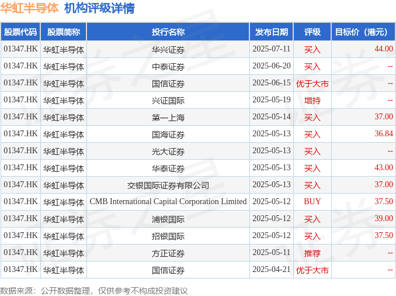Click target price 39.00
Screen dimensions: 396x296
pos(384,218)
